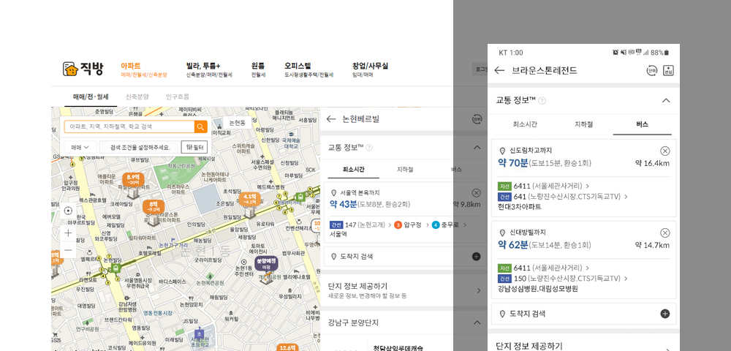Select 지하철 tab on mobile screen

pos(583,124)
